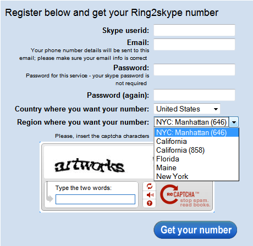Click into the Email text field
253x246 pixels.
[x=194, y=44]
